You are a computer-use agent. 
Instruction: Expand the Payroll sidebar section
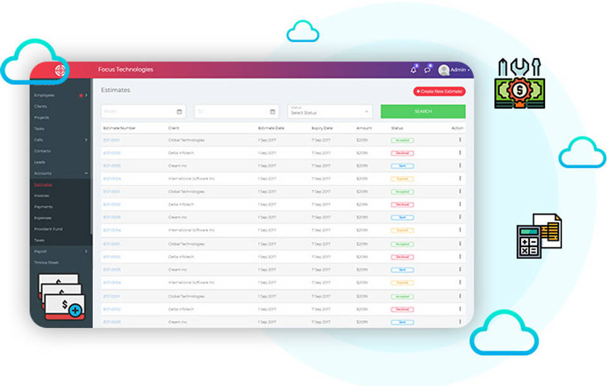(x=86, y=251)
